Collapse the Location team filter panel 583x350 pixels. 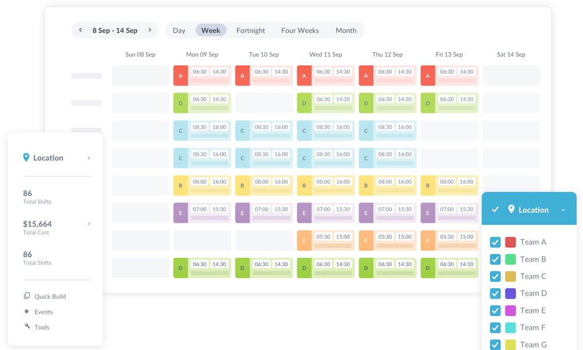coord(563,209)
